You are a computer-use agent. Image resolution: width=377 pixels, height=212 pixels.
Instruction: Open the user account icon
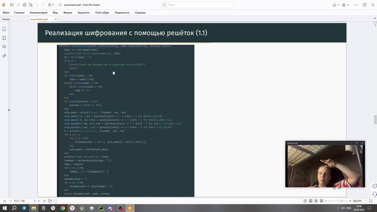pyautogui.click(x=344, y=5)
